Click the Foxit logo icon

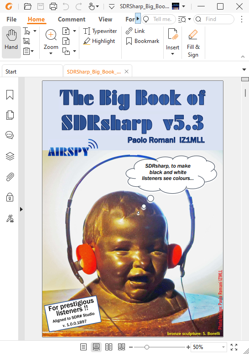click(x=9, y=6)
